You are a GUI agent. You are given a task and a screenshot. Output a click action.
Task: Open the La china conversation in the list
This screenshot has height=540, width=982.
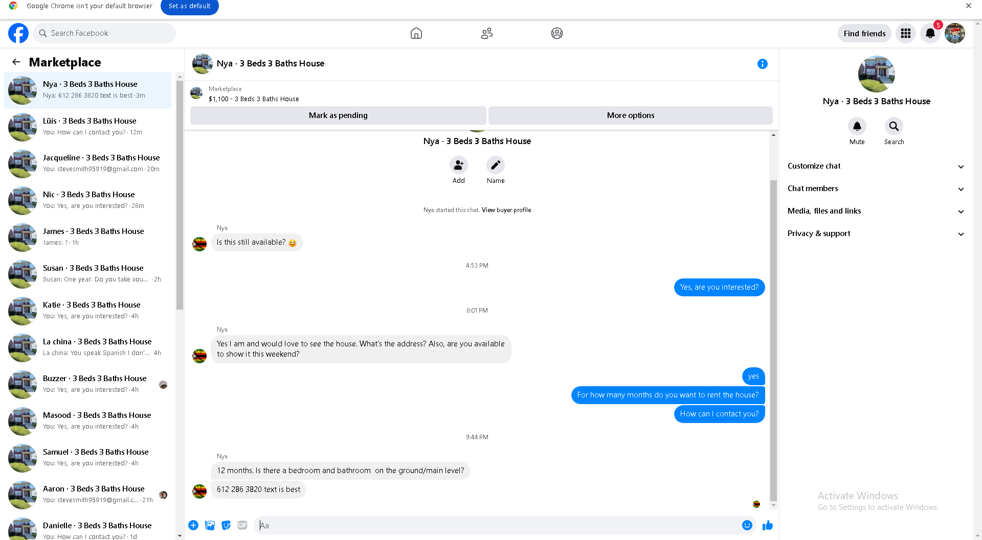(88, 347)
